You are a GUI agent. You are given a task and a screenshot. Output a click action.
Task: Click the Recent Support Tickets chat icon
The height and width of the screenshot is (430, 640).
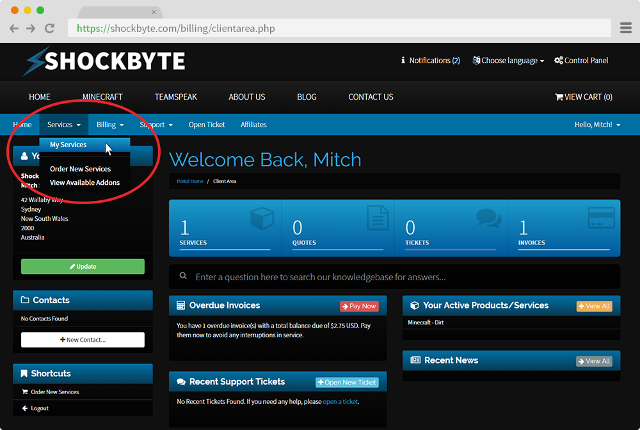click(x=181, y=382)
